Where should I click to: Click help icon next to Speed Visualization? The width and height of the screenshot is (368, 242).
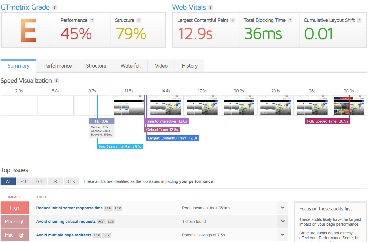(56, 81)
